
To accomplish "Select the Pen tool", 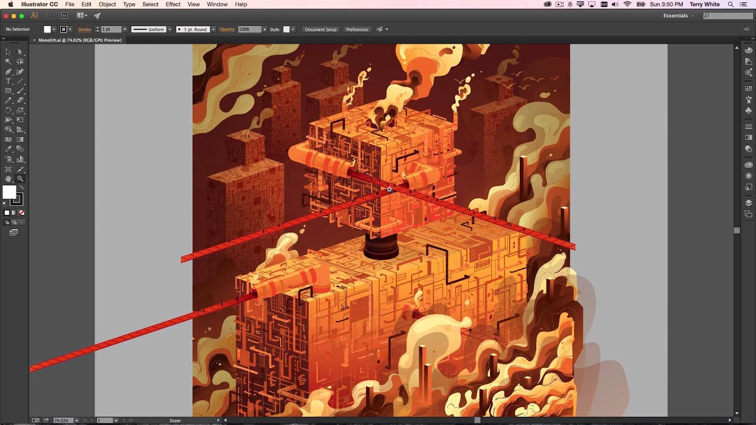I will [x=8, y=71].
